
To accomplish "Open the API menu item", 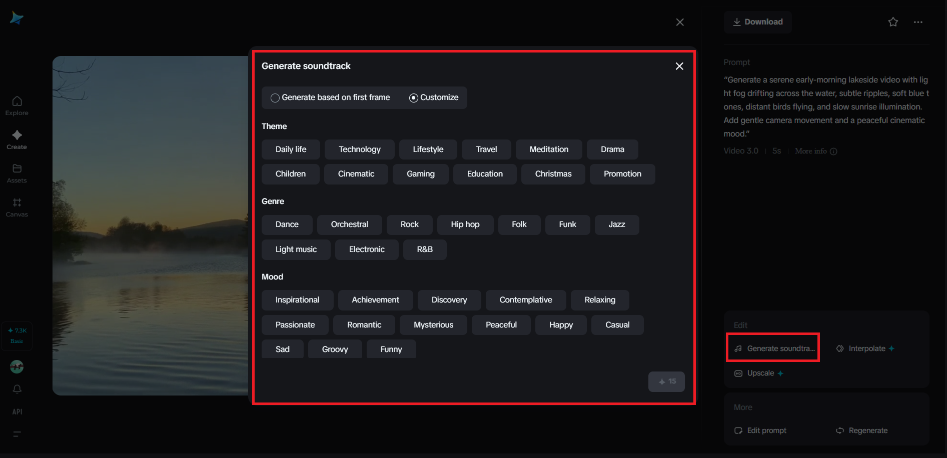I will point(17,412).
